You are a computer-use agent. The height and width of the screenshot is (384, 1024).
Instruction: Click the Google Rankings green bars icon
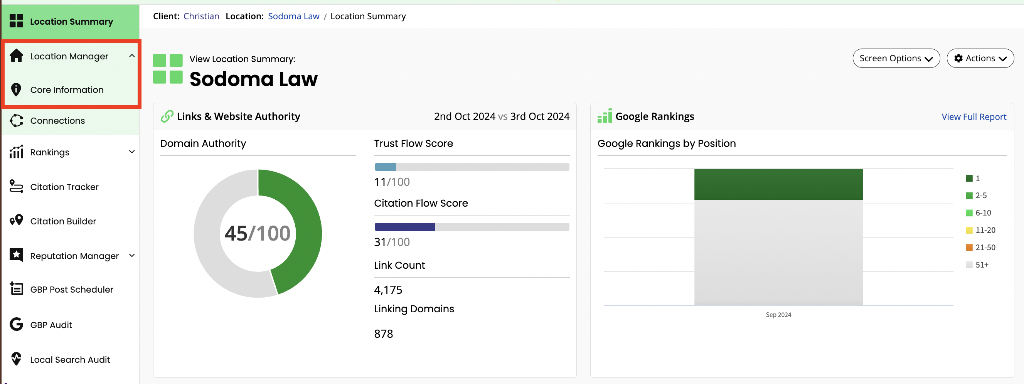605,116
